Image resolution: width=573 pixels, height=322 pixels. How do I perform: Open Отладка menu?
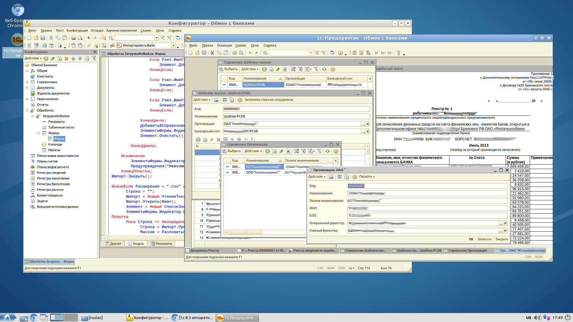(97, 30)
